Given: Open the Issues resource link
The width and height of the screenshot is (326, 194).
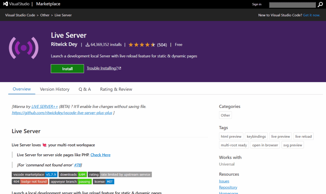Looking at the screenshot, I should tap(224, 181).
